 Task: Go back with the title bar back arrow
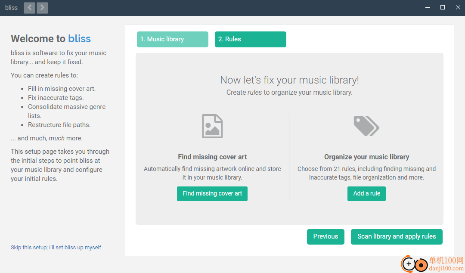point(29,8)
